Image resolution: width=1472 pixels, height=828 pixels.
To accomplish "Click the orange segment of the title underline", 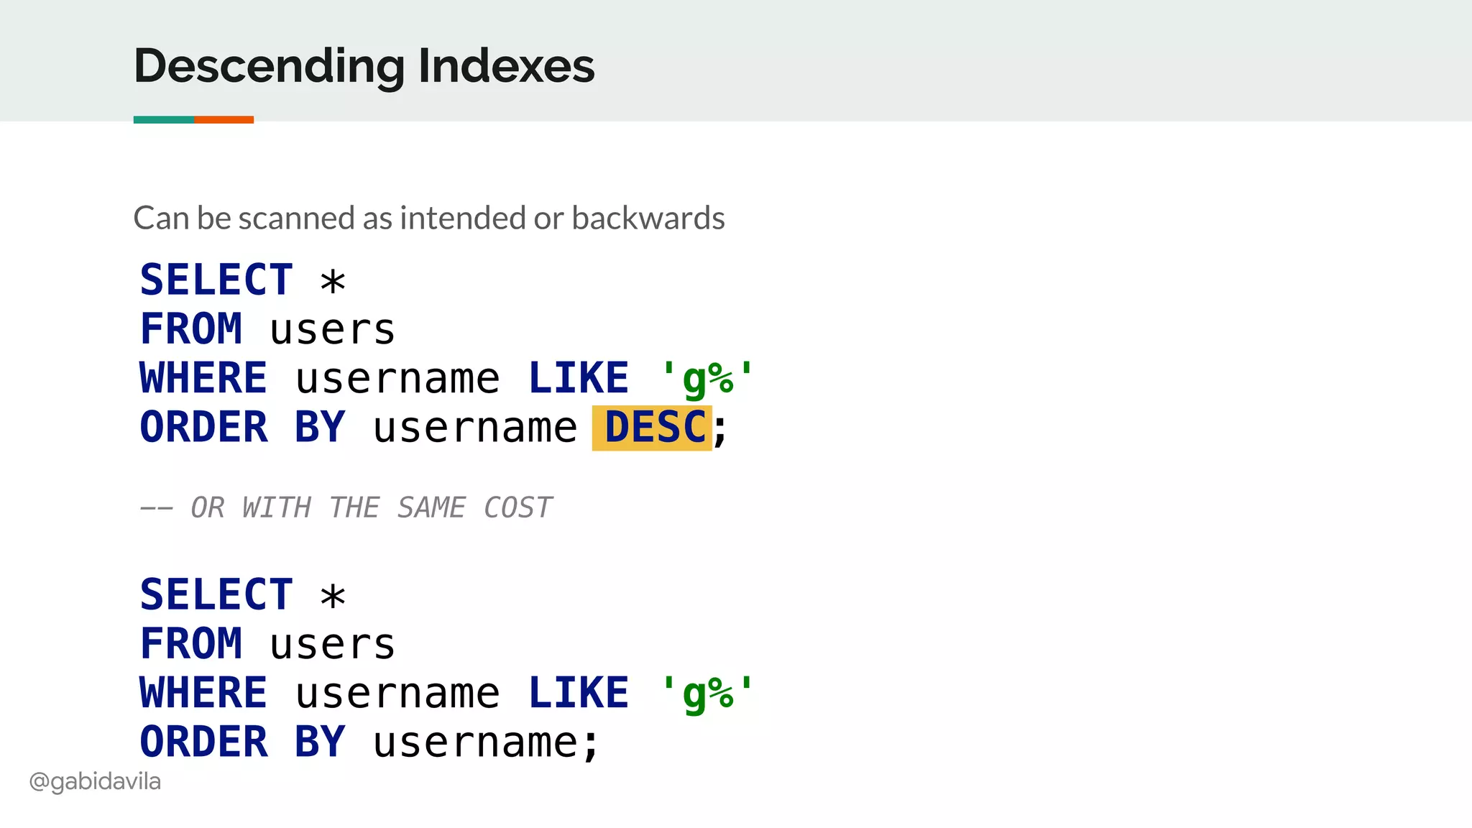I will click(x=224, y=120).
